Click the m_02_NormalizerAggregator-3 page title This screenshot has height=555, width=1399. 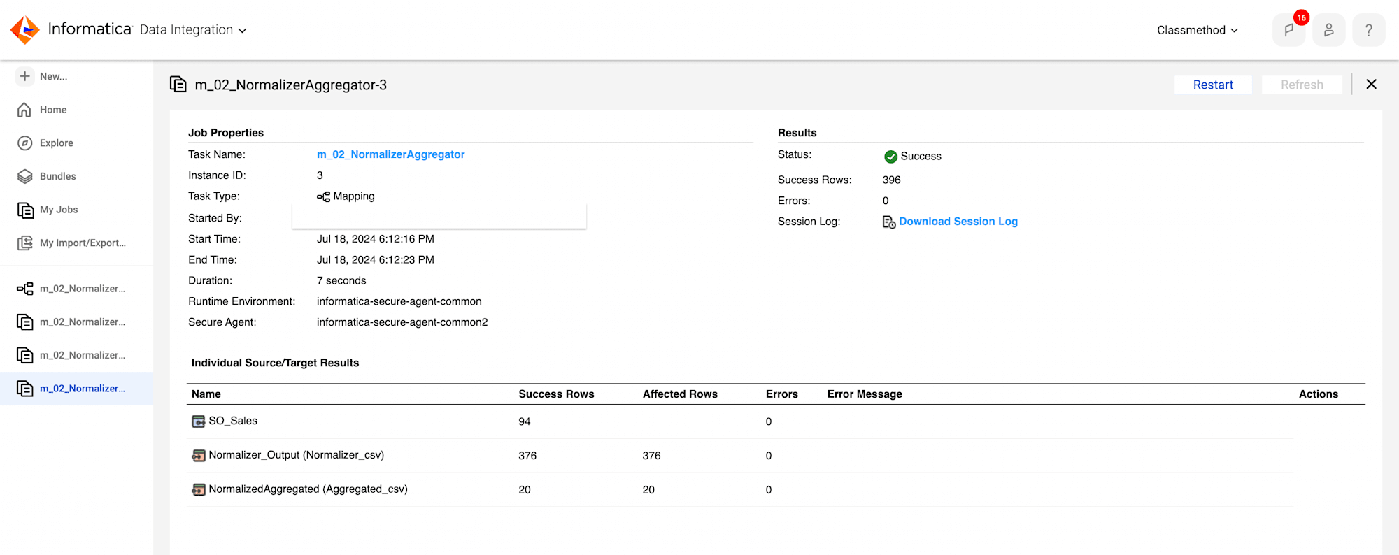pos(291,85)
